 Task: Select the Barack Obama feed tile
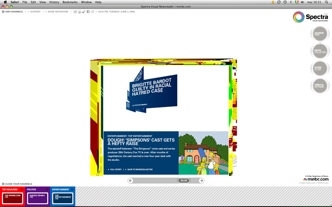[37, 198]
